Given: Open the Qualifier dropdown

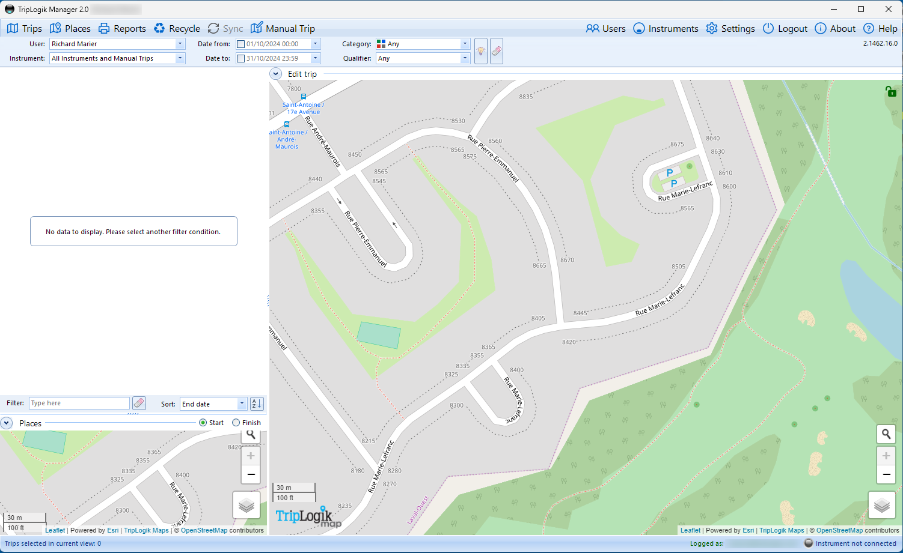Looking at the screenshot, I should click(x=422, y=58).
